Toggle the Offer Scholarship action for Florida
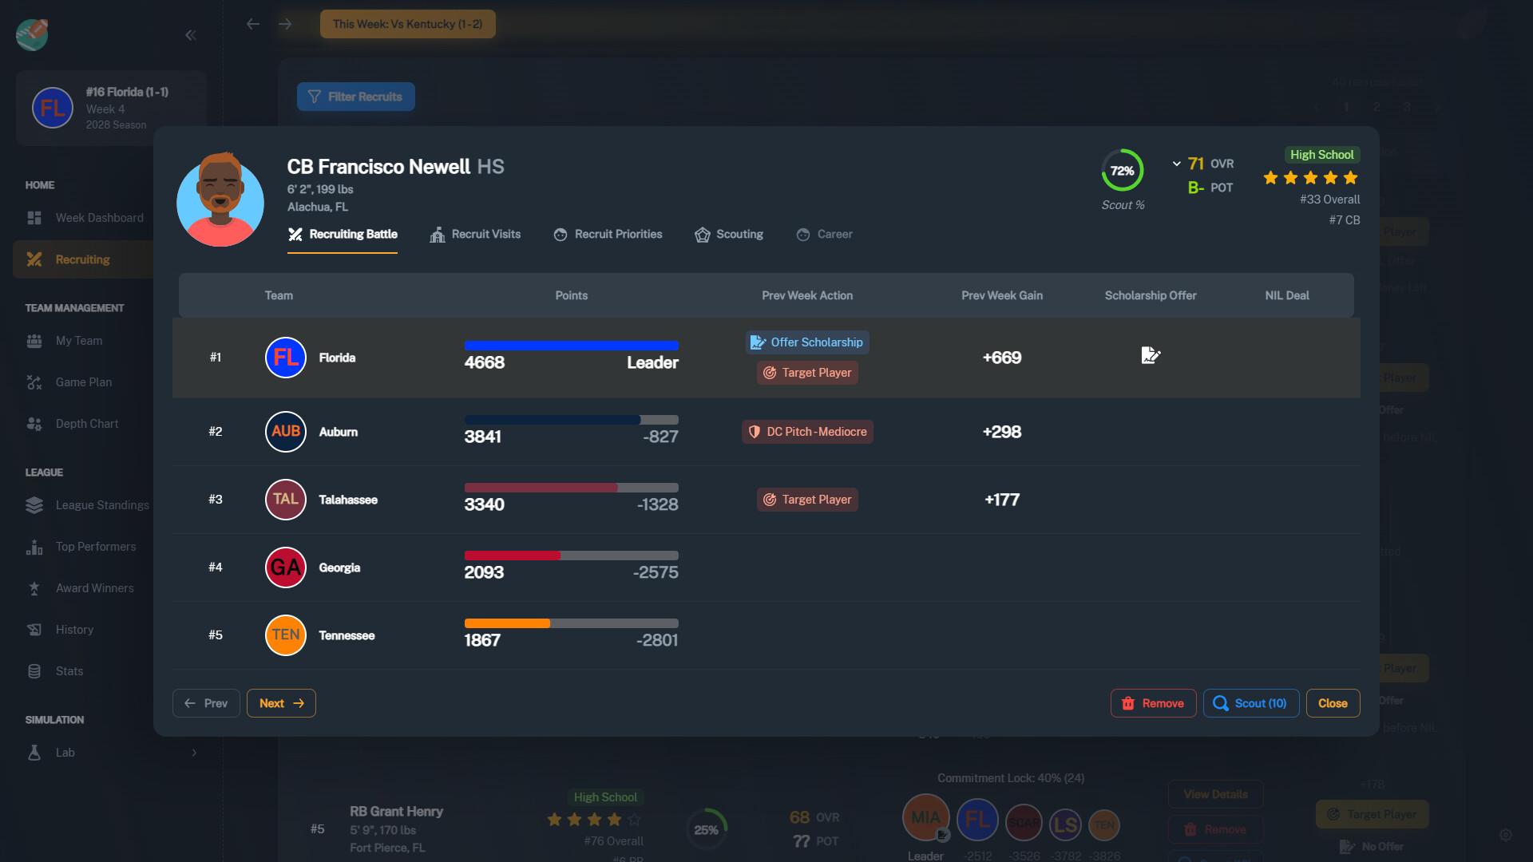 [807, 342]
